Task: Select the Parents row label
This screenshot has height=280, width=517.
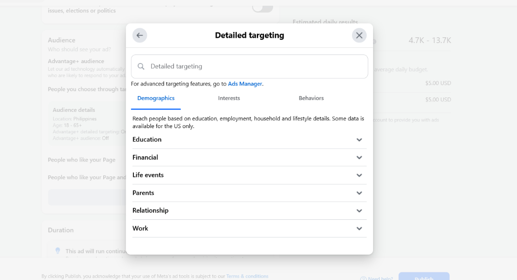Action: 143,193
